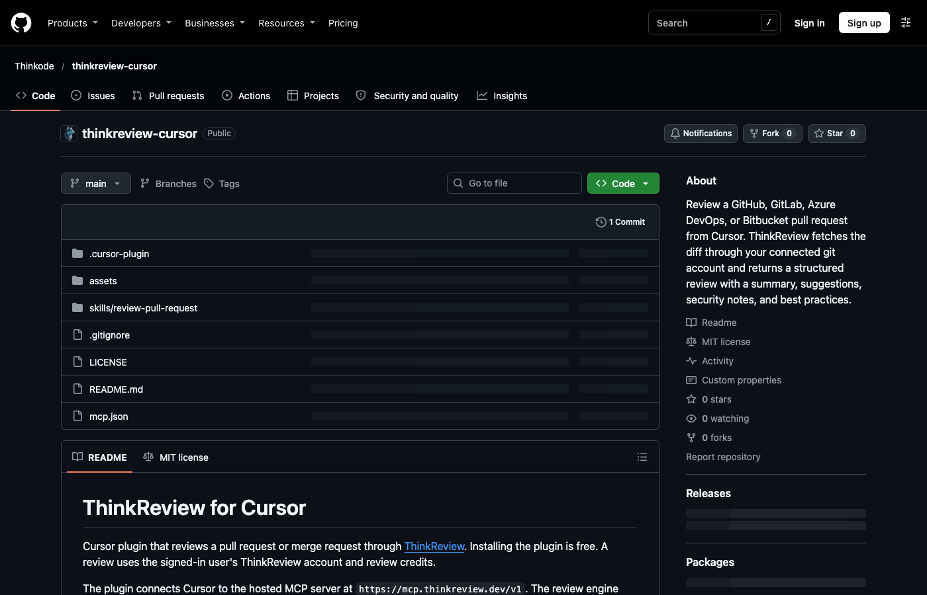The height and width of the screenshot is (595, 927).
Task: Open Readme link in About sidebar
Action: coord(712,323)
